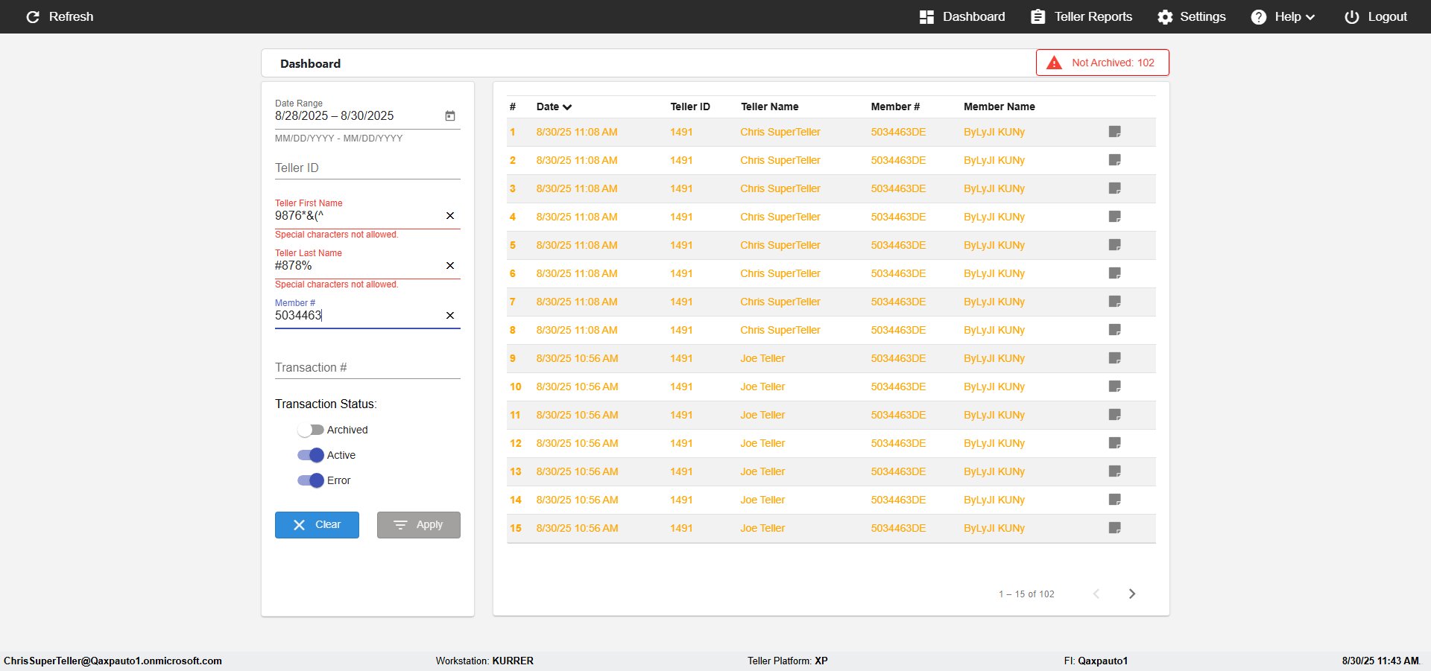Open the note icon for row 1
Viewport: 1431px width, 671px height.
1115,132
